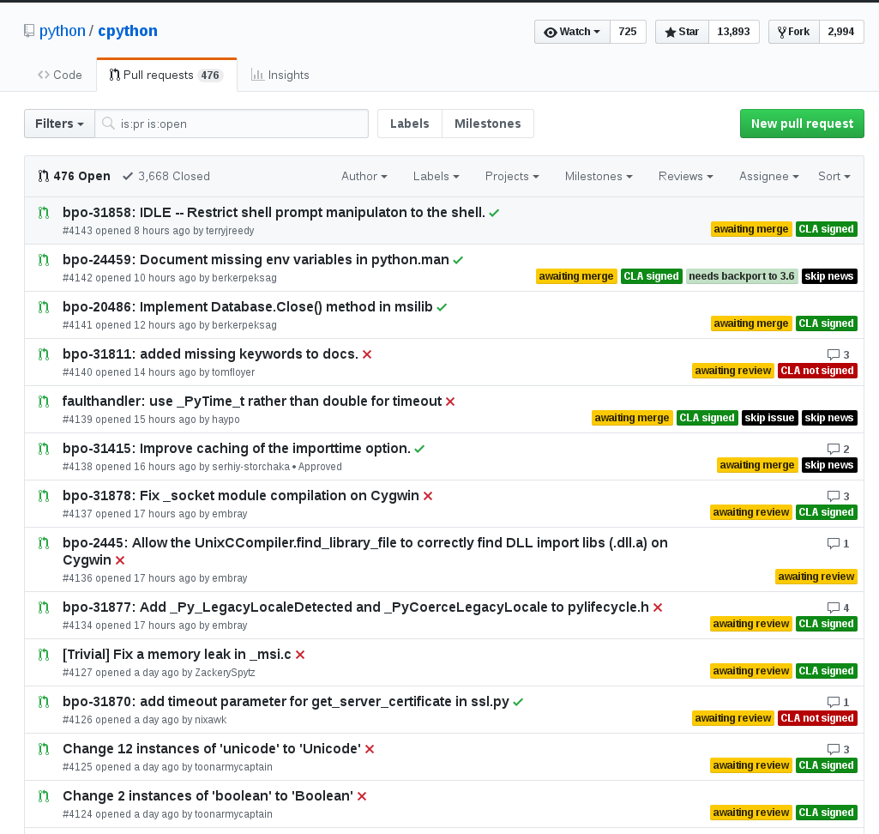
Task: Click the red X status after bpo-31878 title
Action: [x=428, y=496]
